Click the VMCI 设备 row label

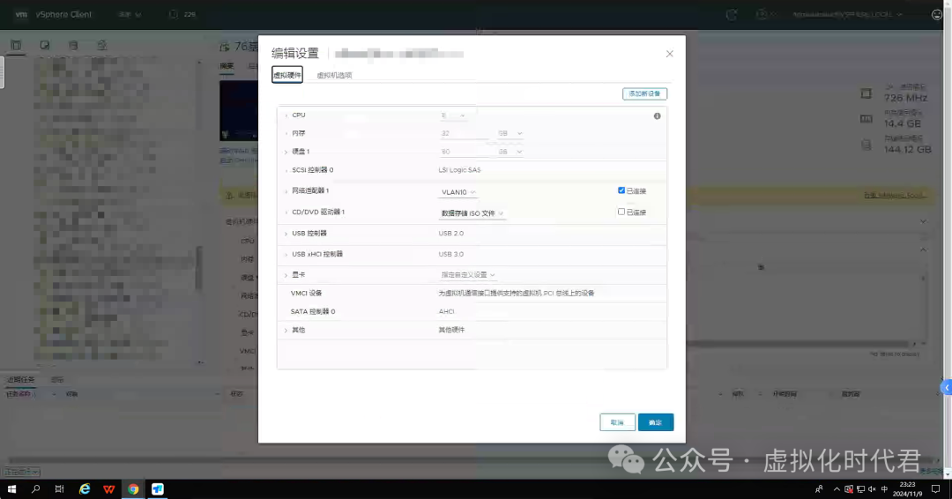pyautogui.click(x=306, y=294)
